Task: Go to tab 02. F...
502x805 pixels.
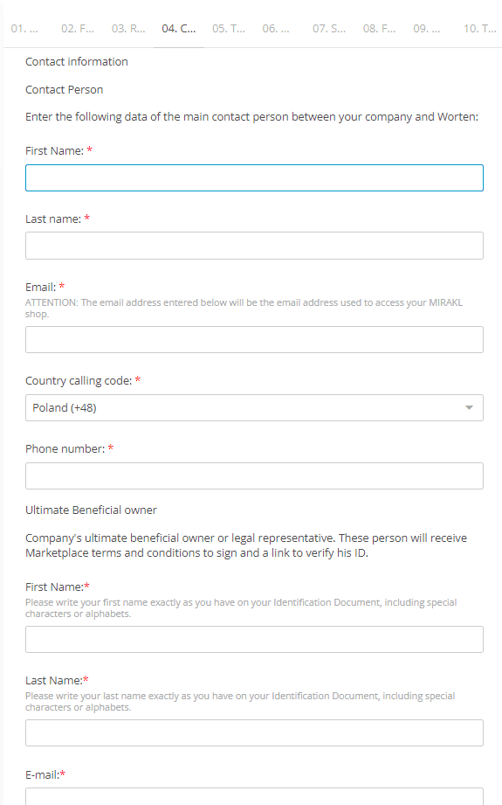Action: (78, 29)
